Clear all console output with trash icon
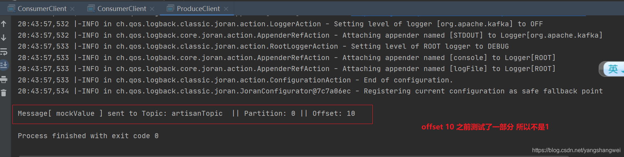This screenshot has width=624, height=157. [4, 93]
